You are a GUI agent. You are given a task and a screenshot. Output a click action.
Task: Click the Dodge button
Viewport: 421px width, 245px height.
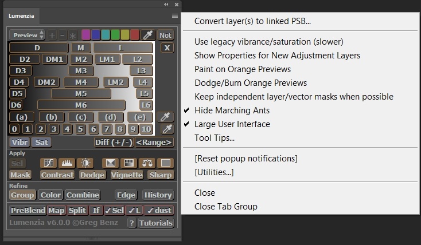(92, 175)
